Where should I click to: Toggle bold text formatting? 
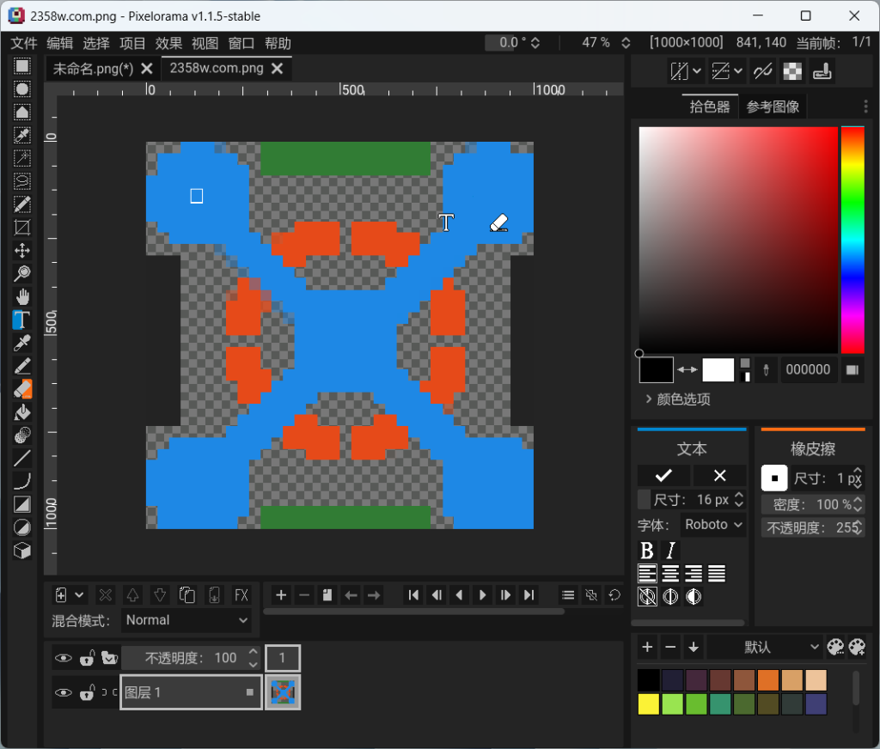646,550
